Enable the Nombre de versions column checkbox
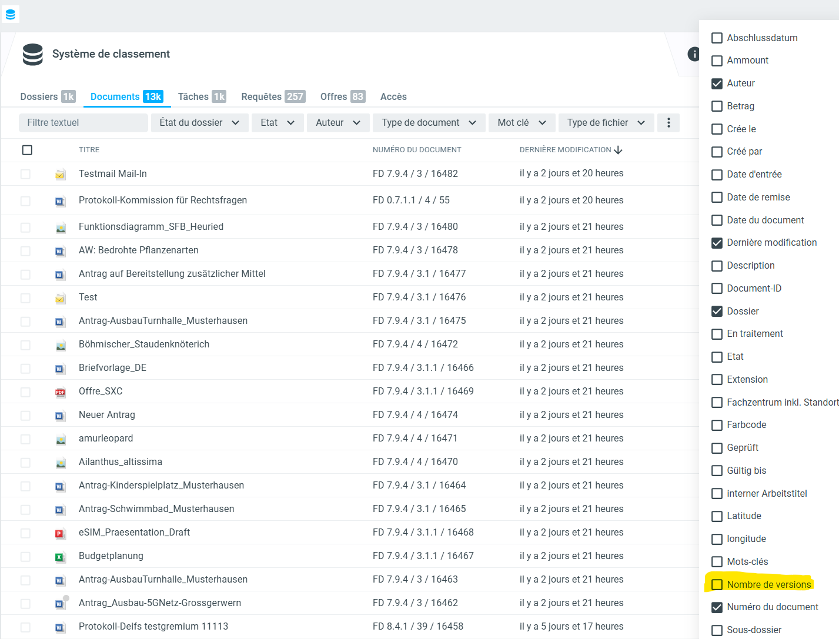 point(717,584)
